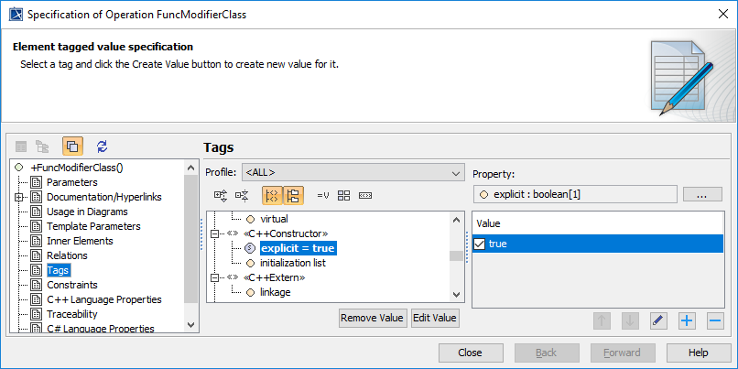This screenshot has width=738, height=369.
Task: Click the Edit Value button
Action: (434, 318)
